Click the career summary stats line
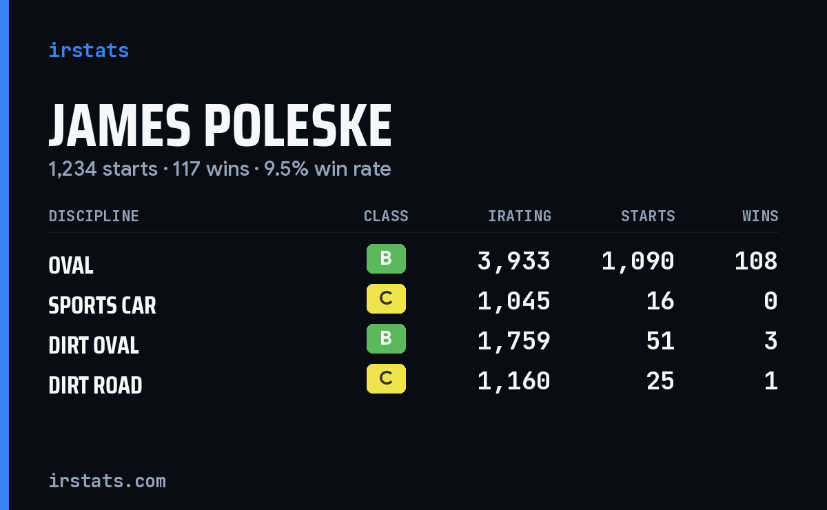 point(220,169)
